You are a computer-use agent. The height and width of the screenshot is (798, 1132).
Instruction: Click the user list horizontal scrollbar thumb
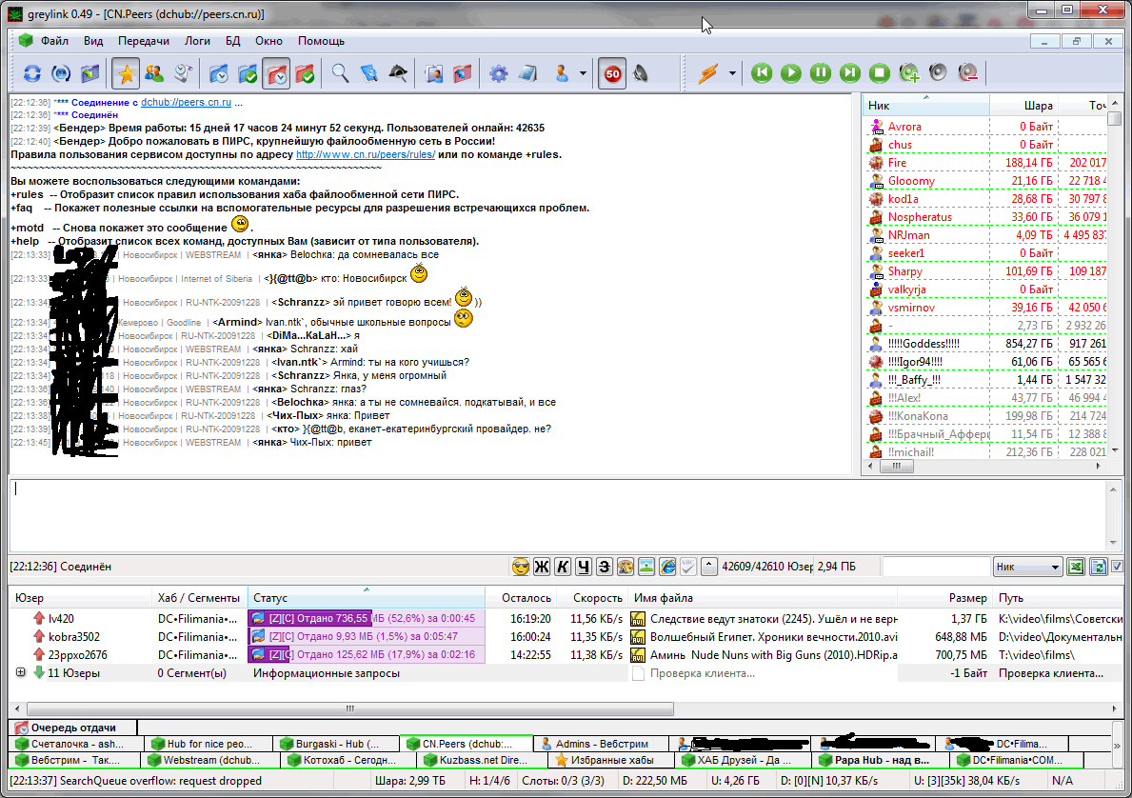coord(896,467)
